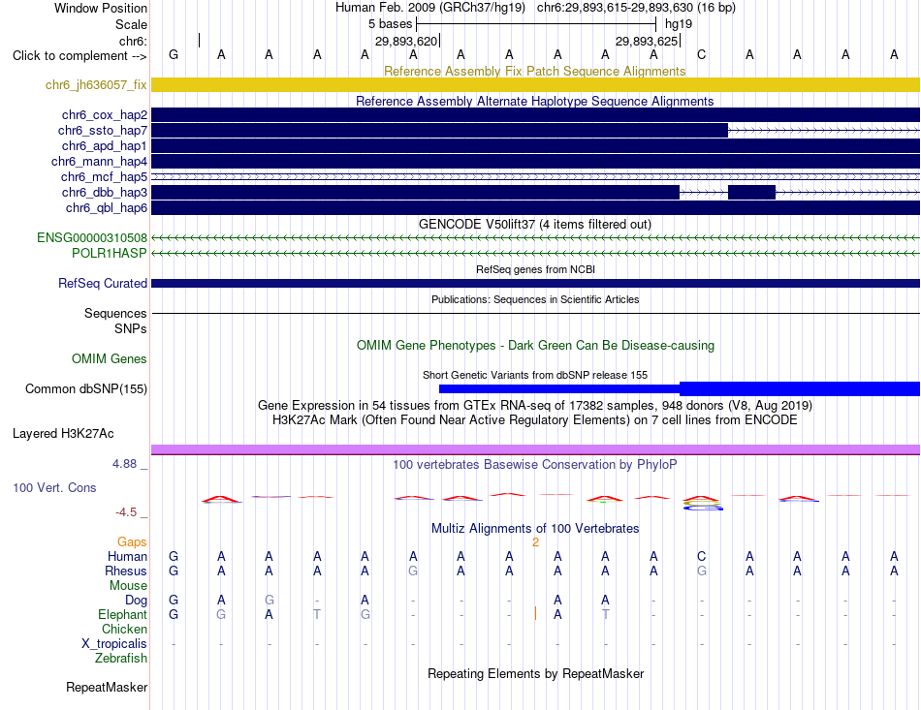Click the RefSeq Curated dark blue bar
The height and width of the screenshot is (710, 921).
536,284
